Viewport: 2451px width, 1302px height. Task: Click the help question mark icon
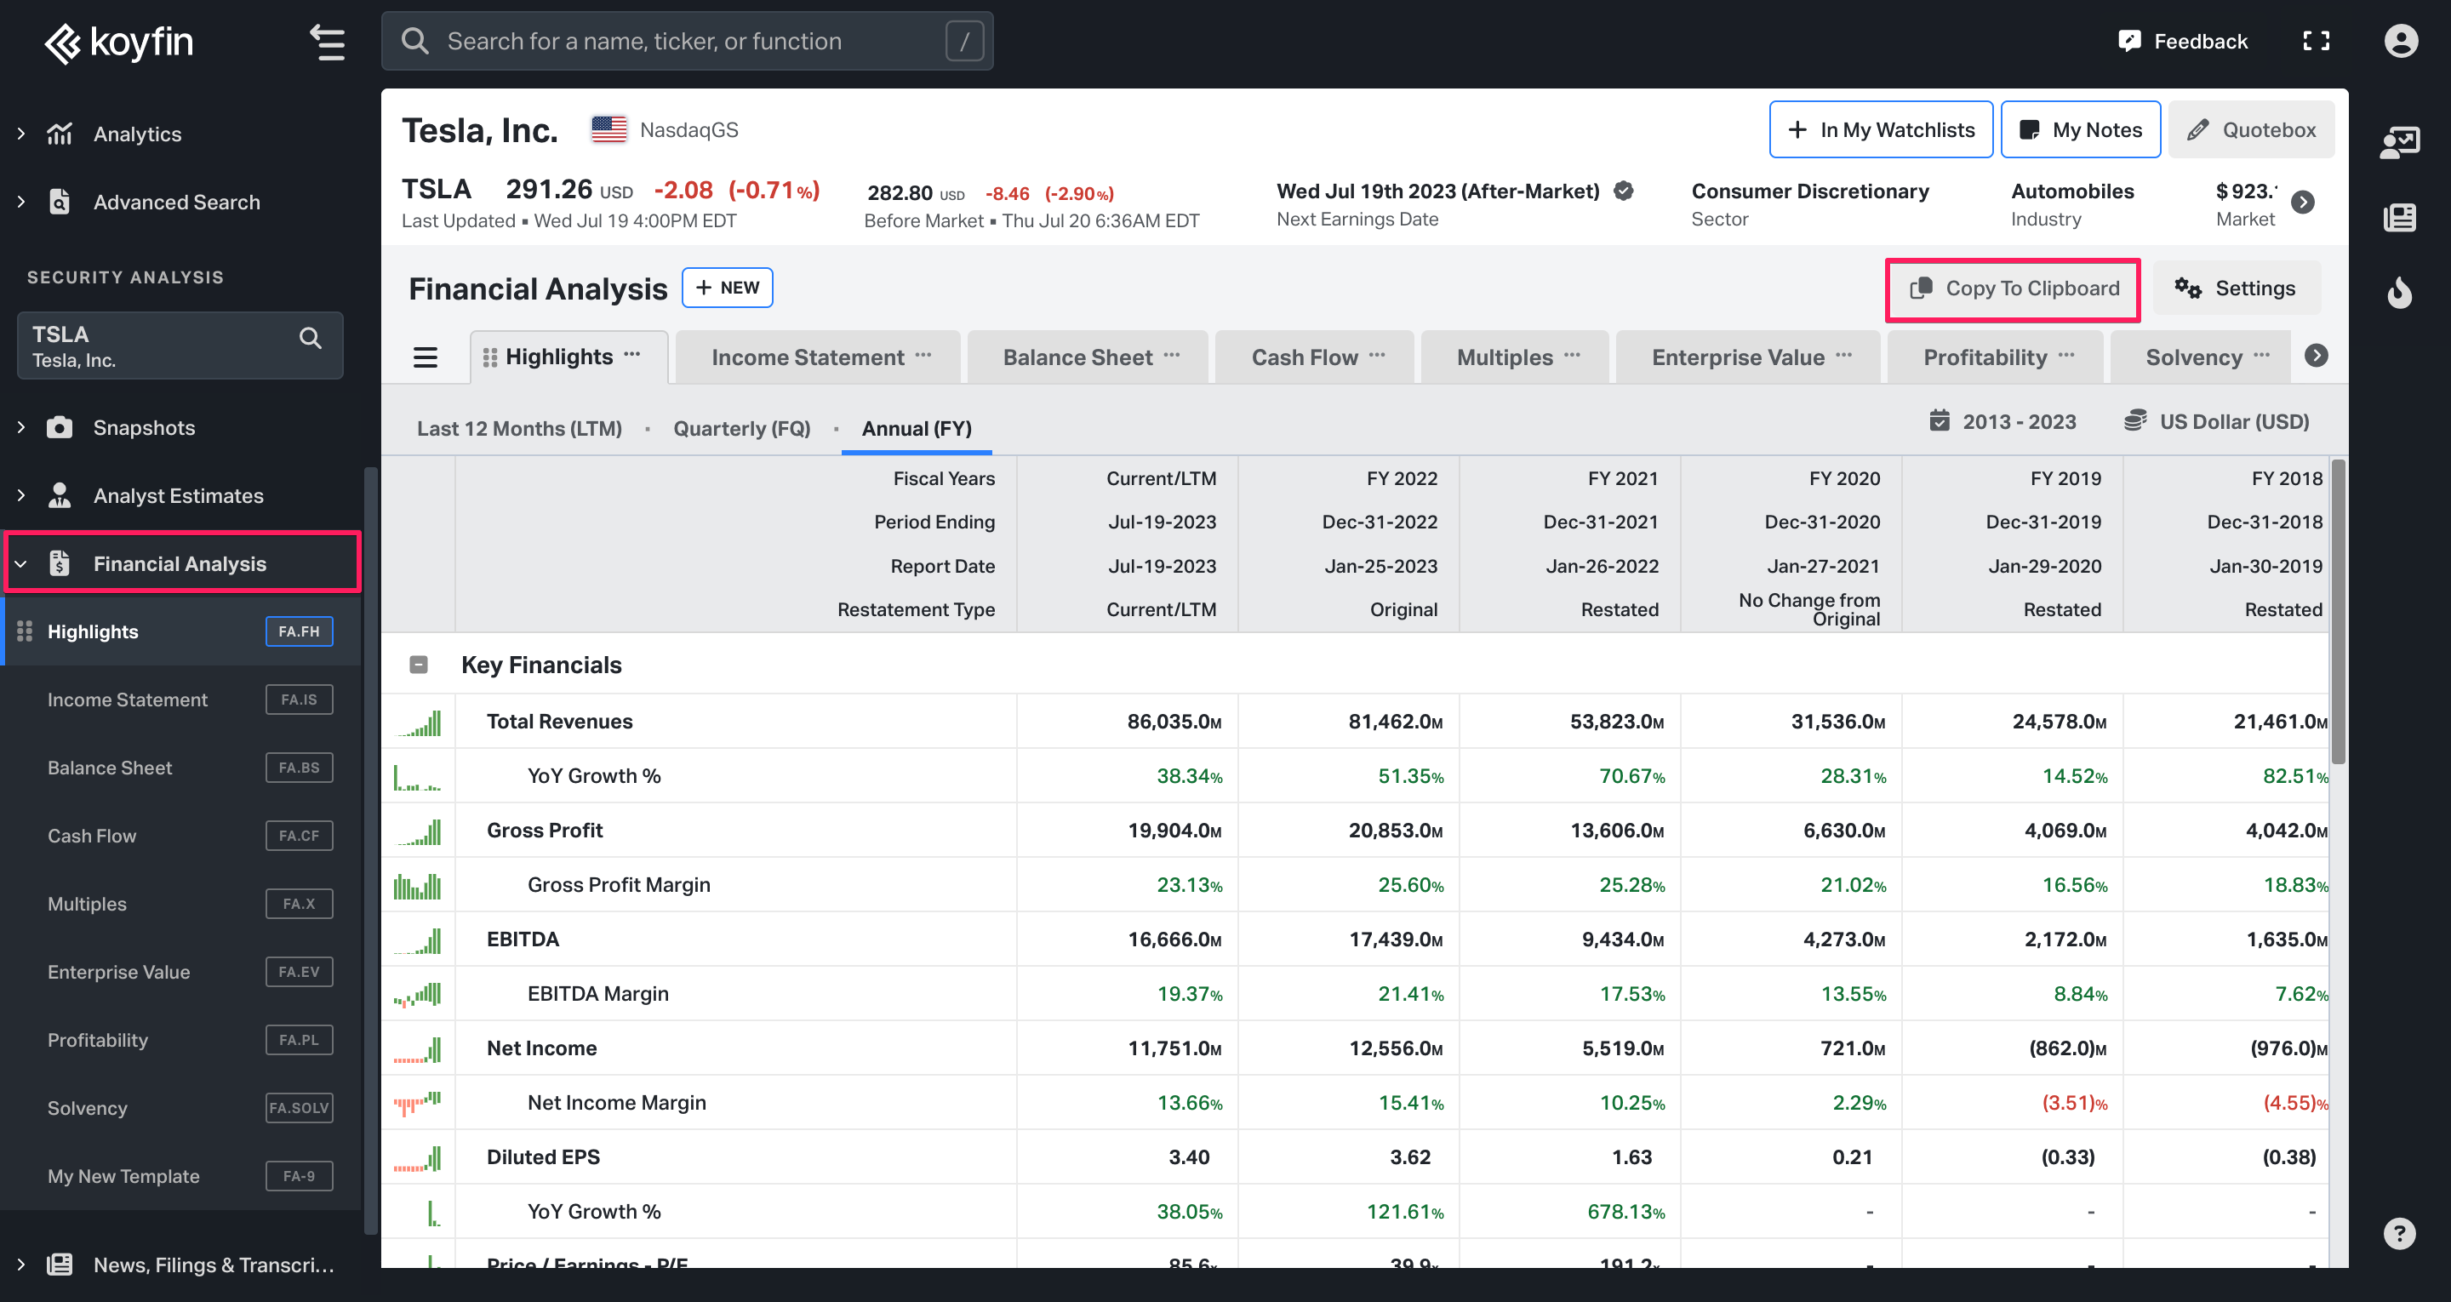point(2399,1233)
